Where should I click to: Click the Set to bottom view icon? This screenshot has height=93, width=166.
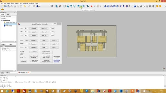coord(81,6)
